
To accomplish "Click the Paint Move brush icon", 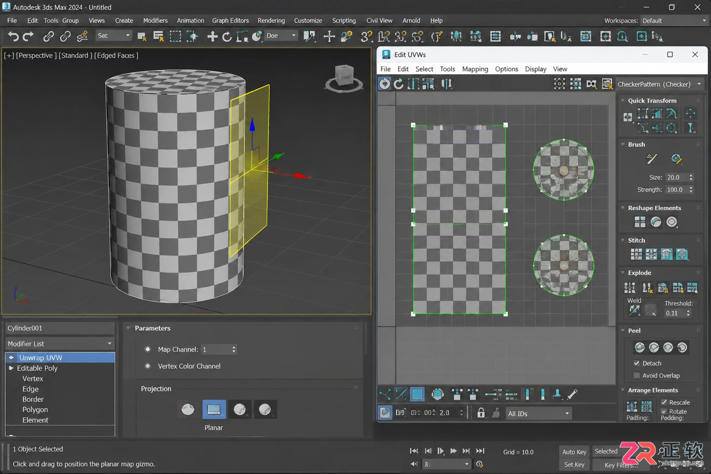I will [x=652, y=159].
